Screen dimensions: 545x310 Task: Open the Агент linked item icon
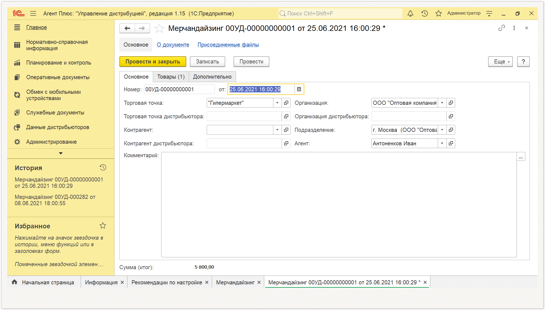(451, 143)
